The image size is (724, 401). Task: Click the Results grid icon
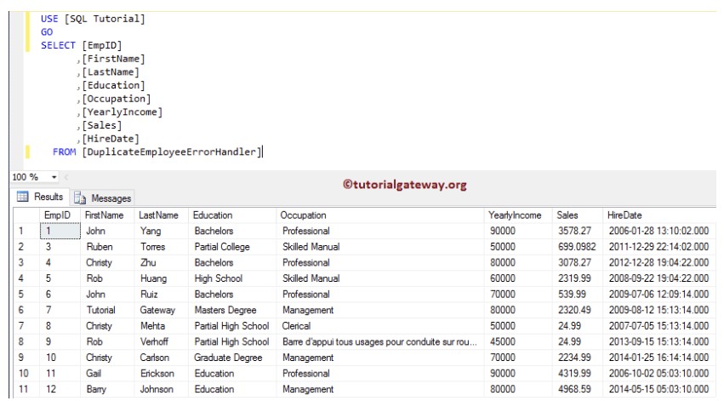(x=23, y=197)
